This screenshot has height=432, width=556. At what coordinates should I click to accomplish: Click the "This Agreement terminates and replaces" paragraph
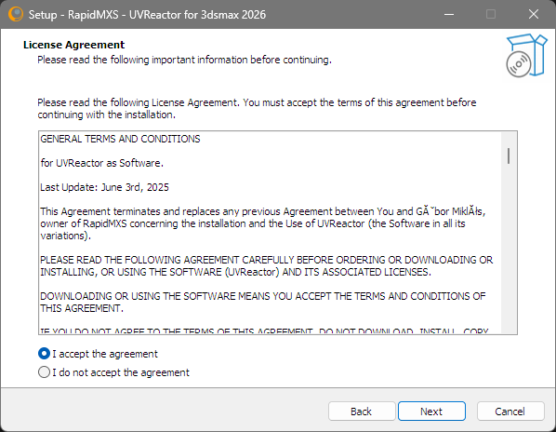tap(263, 223)
